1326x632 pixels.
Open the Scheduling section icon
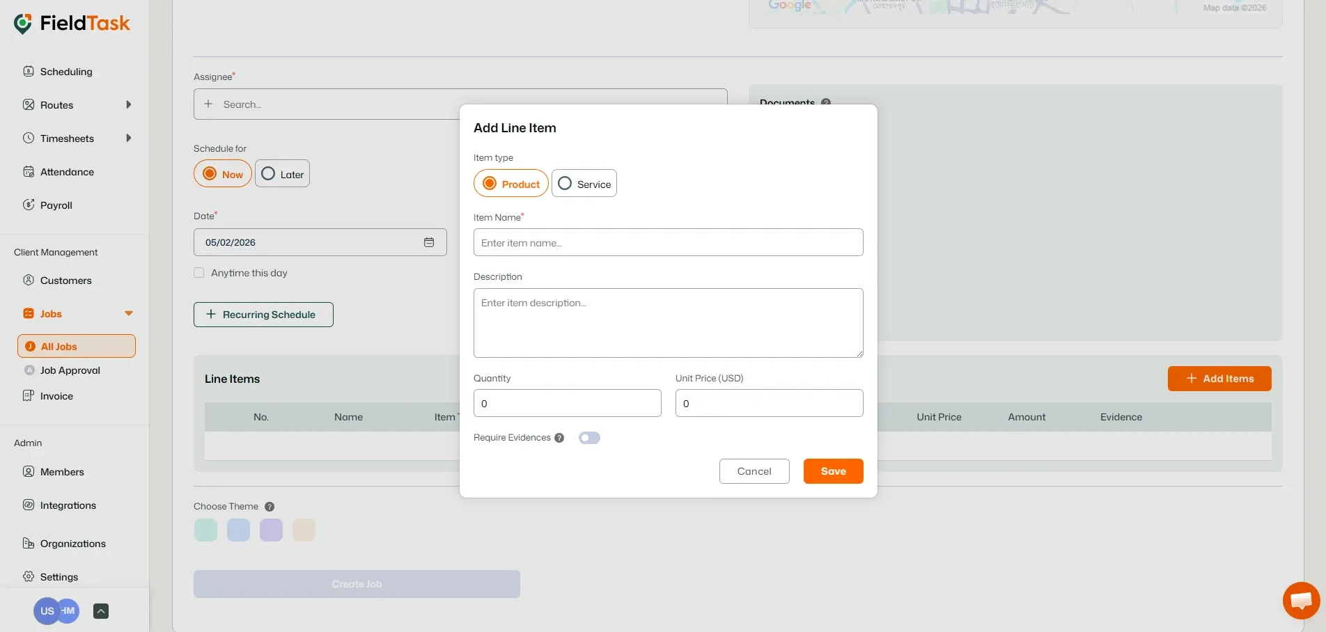tap(29, 71)
